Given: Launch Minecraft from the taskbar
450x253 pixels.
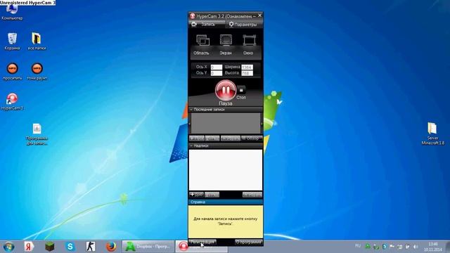Looking at the screenshot, I should click(x=50, y=247).
